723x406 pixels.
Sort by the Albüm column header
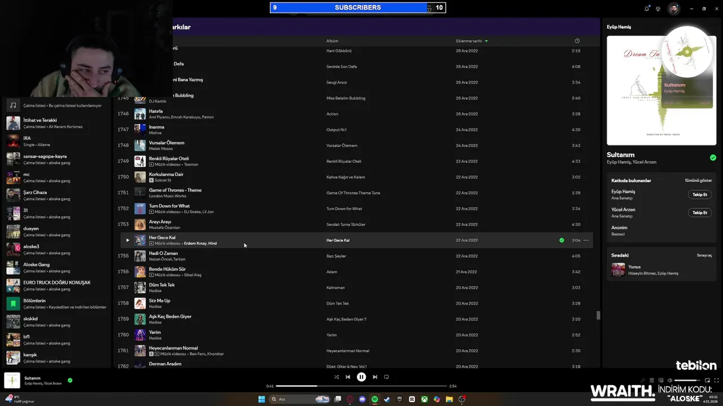click(x=332, y=41)
